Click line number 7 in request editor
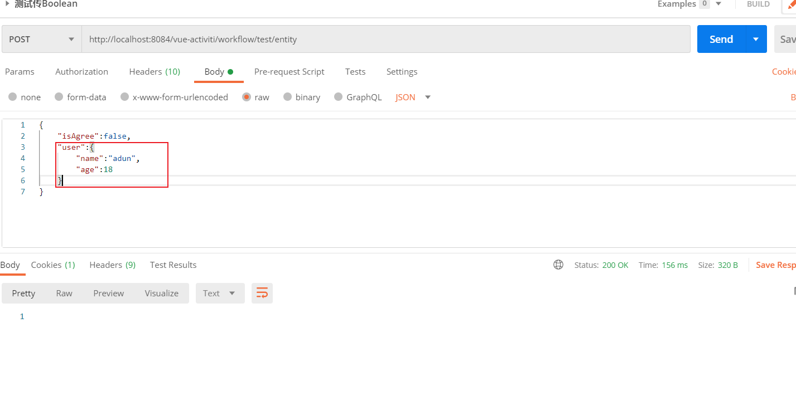The image size is (796, 396). (x=22, y=192)
